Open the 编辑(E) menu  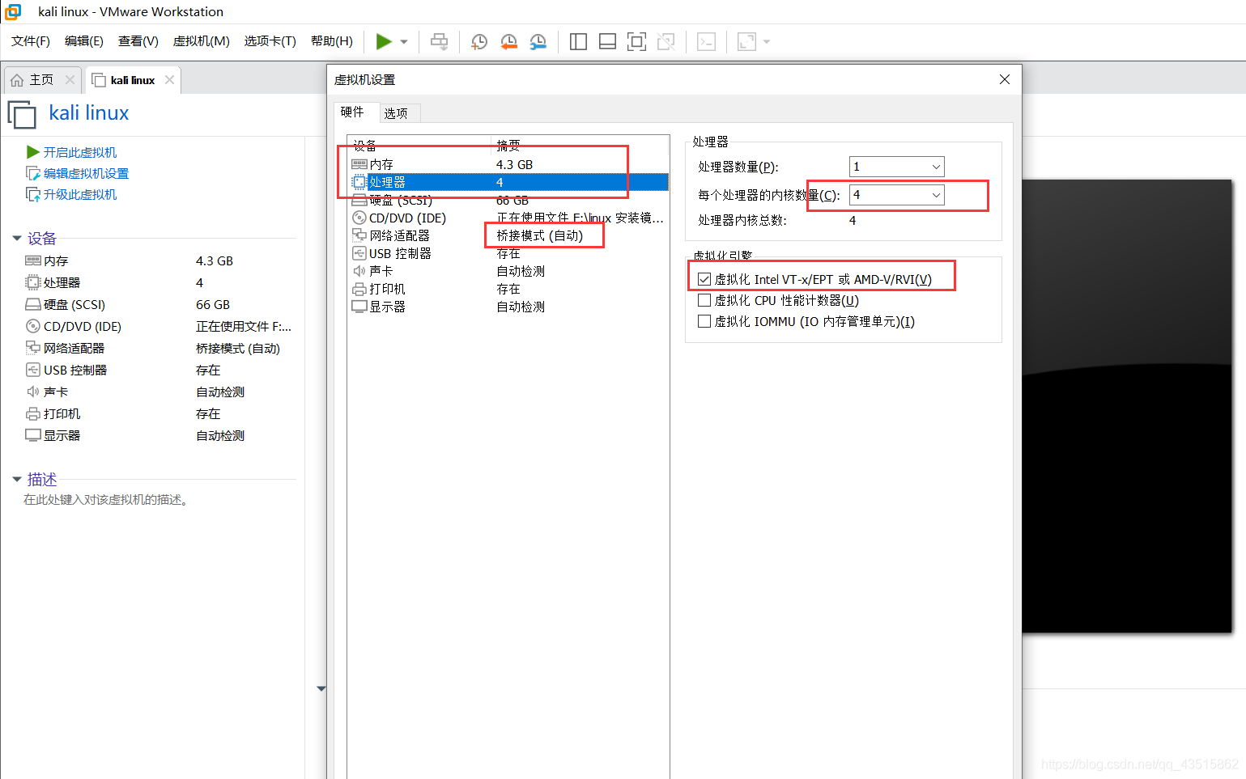click(83, 41)
